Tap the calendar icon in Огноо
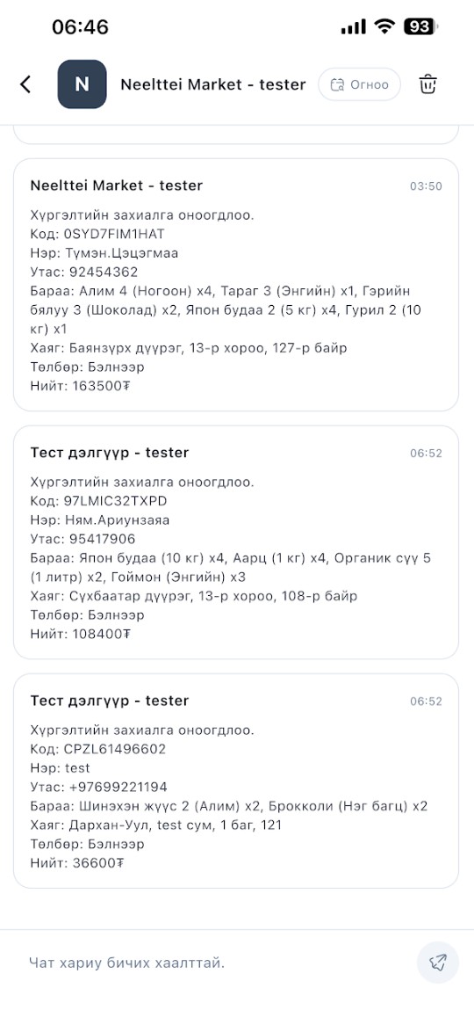 tap(337, 85)
